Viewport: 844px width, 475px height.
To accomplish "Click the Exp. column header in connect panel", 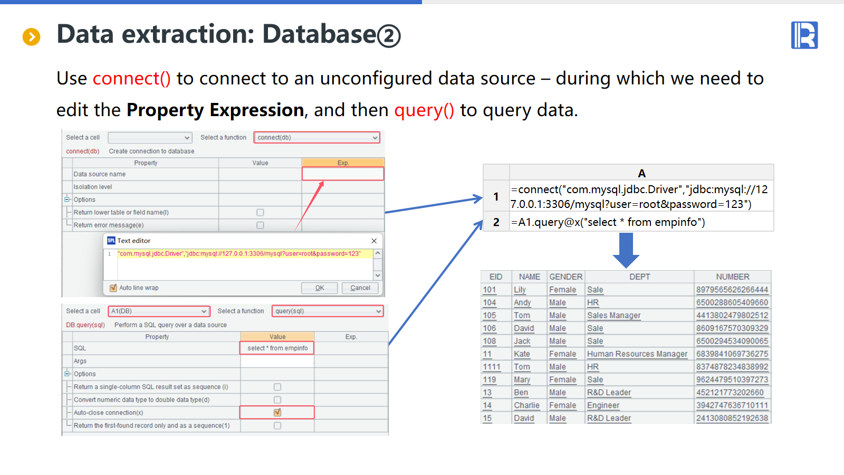I will (x=343, y=163).
